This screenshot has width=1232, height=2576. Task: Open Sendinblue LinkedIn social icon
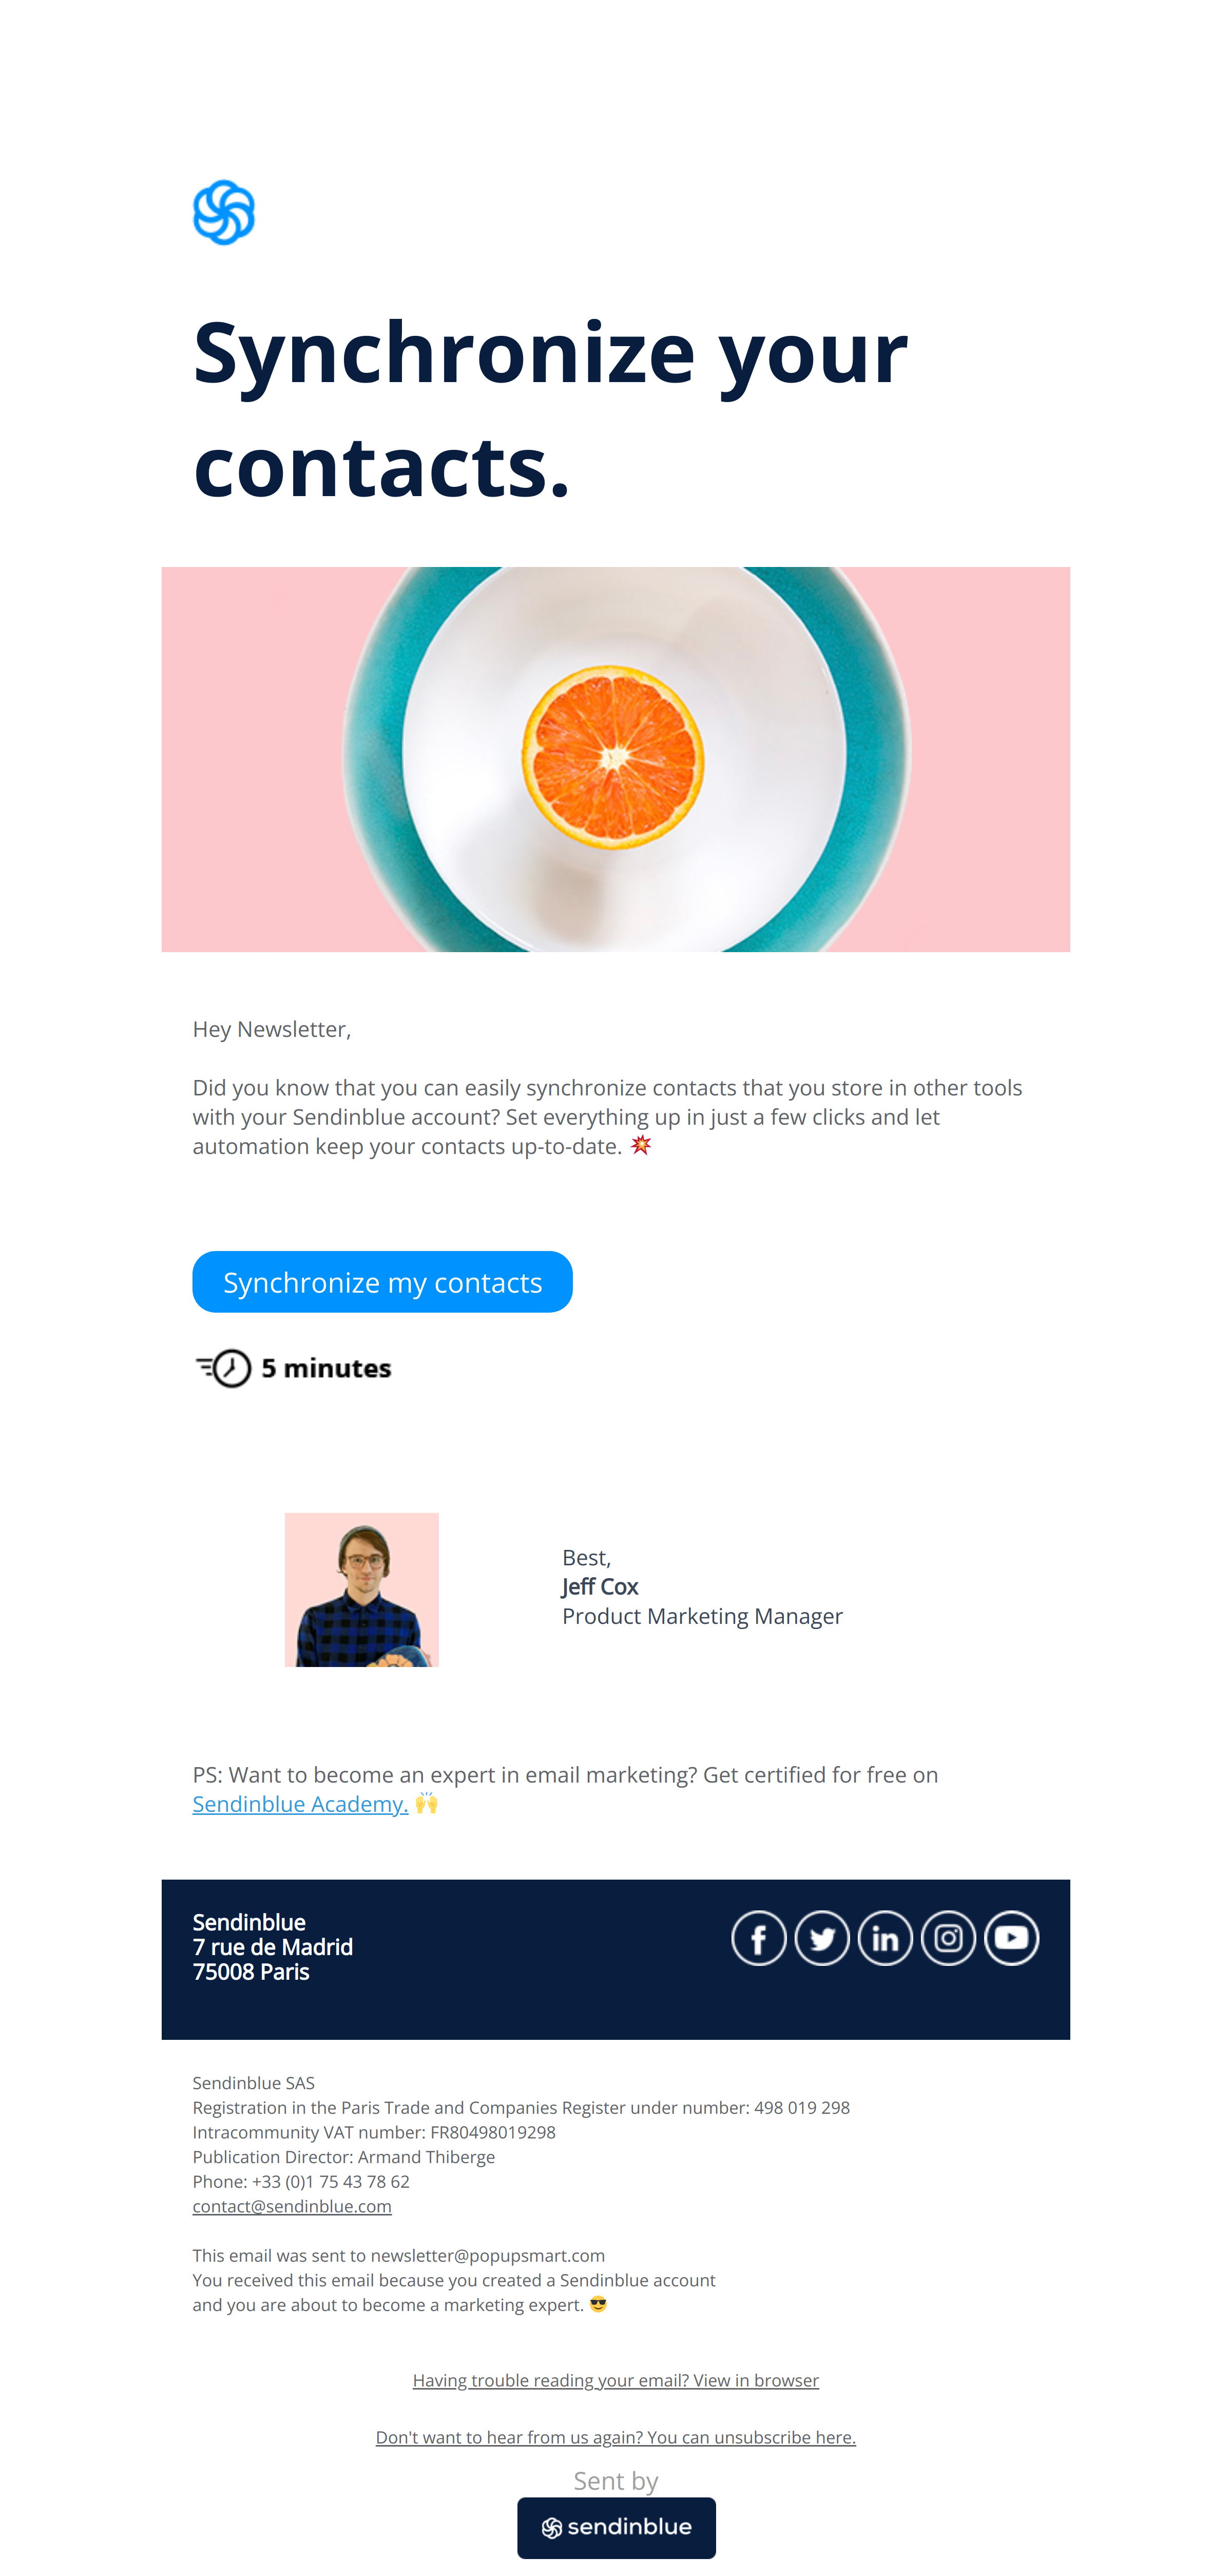(884, 1937)
